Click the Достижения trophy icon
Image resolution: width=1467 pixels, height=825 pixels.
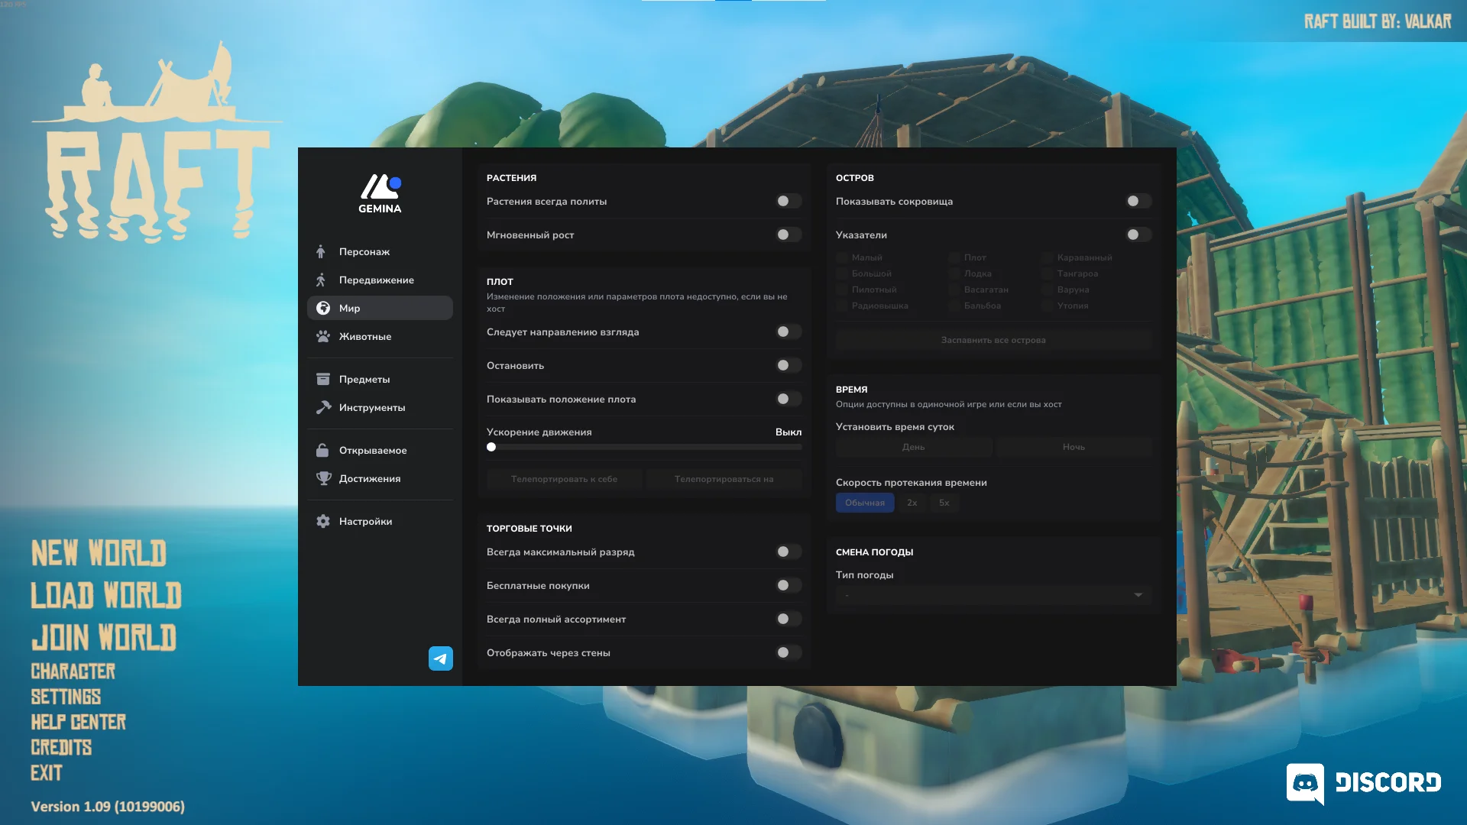[323, 478]
